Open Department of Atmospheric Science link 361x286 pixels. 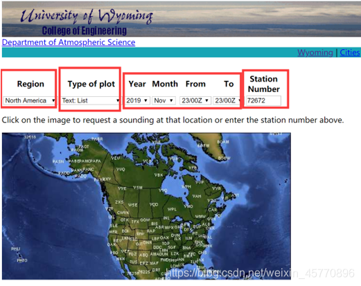point(69,42)
